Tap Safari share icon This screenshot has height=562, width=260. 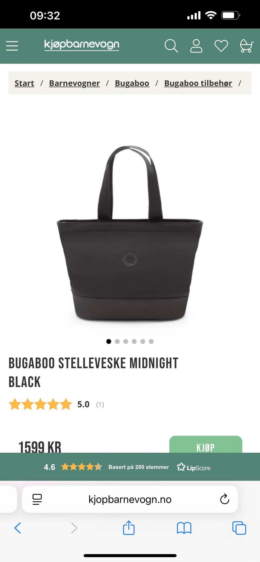[129, 528]
